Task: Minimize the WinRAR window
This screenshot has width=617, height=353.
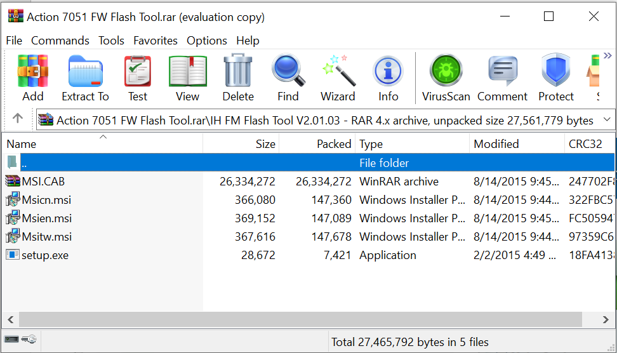Action: pyautogui.click(x=505, y=16)
